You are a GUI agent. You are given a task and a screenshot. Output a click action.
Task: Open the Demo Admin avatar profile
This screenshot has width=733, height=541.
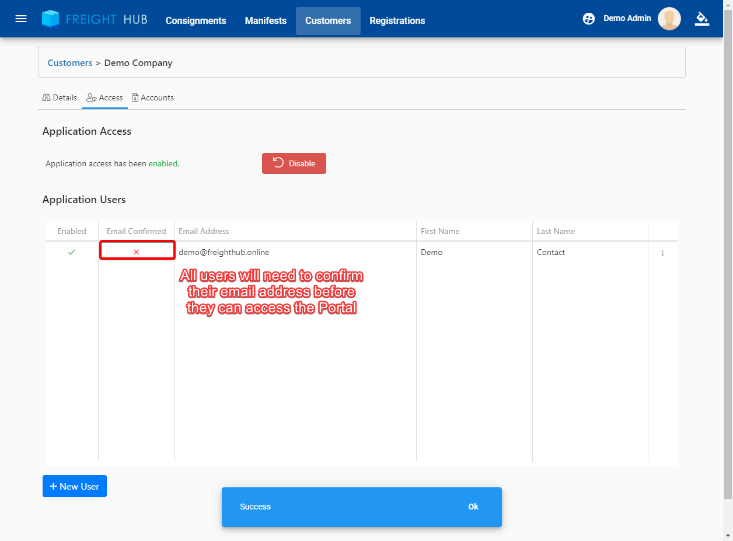click(669, 19)
